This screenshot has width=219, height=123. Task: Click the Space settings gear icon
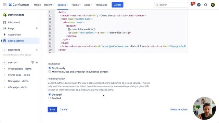pos(4,41)
